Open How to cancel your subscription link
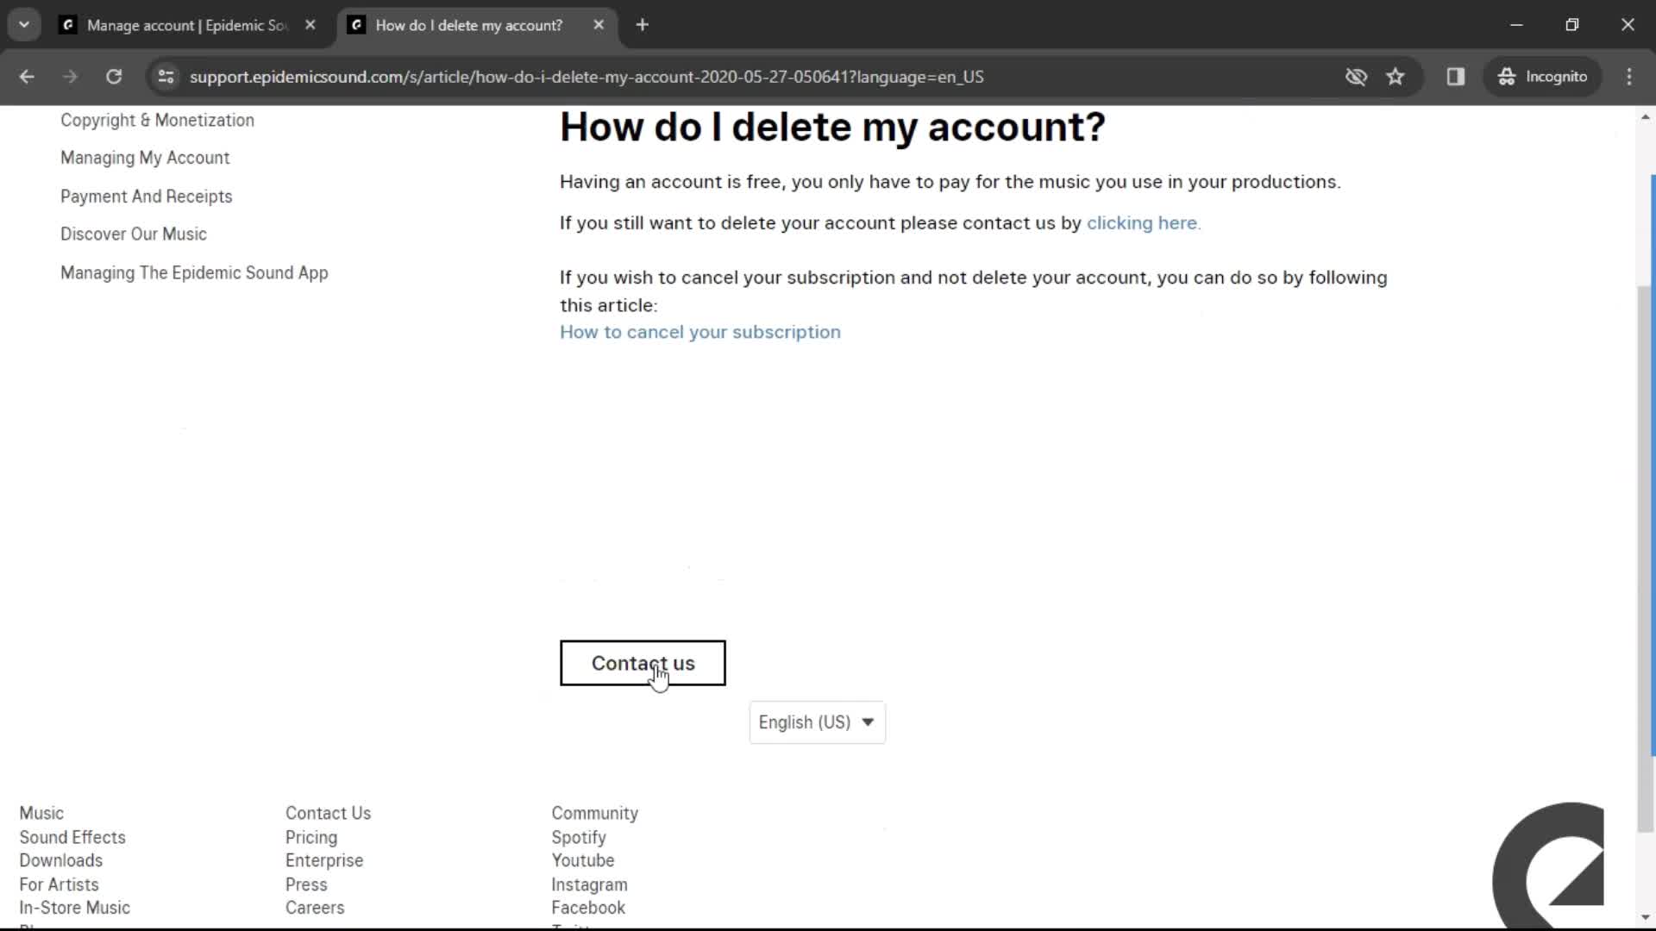Viewport: 1656px width, 931px height. [700, 332]
